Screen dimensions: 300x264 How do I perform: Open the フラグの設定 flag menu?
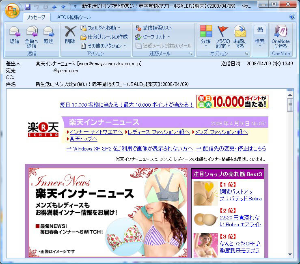pos(223,37)
